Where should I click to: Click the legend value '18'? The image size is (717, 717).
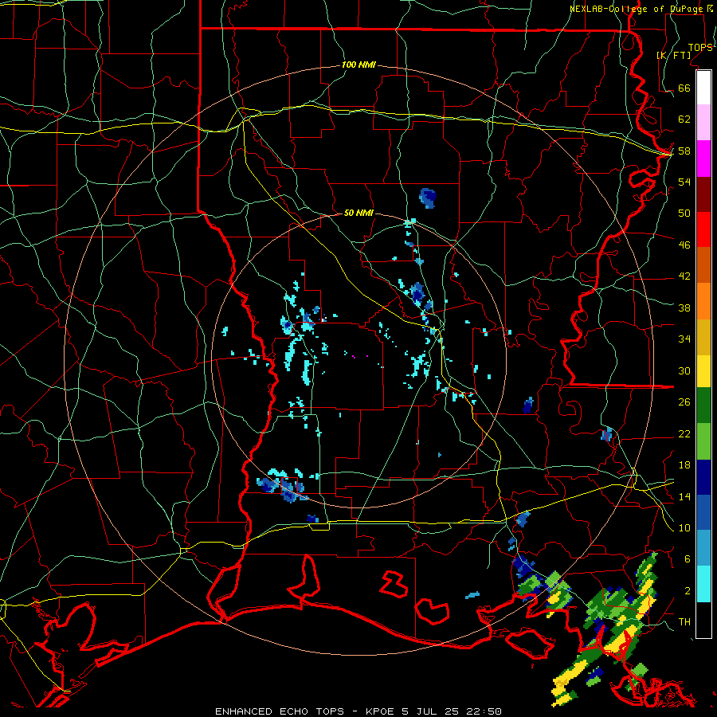click(x=684, y=465)
